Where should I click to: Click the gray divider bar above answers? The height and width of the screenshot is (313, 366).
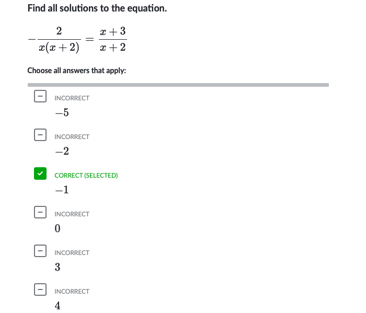[x=178, y=85]
